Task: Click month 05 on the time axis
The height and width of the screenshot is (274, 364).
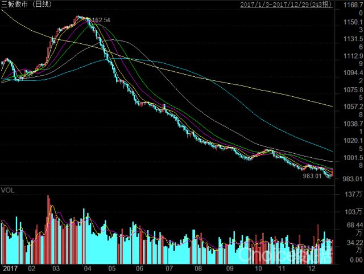Action: click(x=112, y=268)
